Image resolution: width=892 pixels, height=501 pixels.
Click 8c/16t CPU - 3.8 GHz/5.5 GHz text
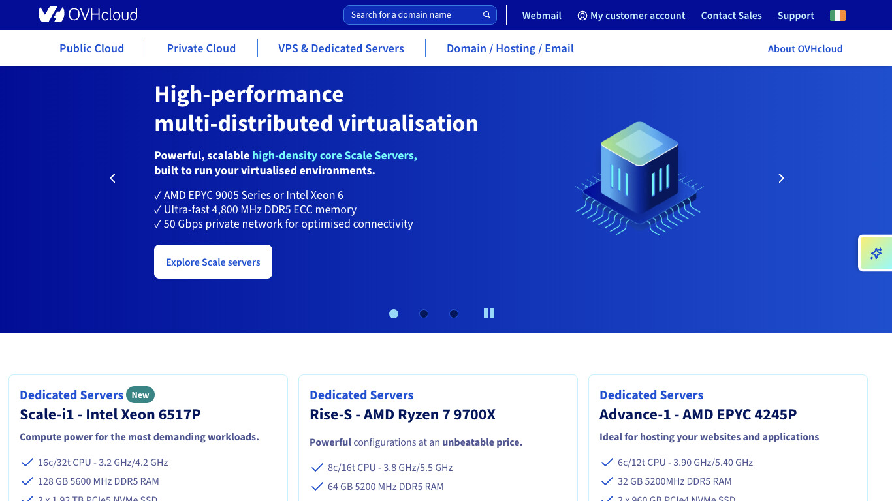click(x=390, y=468)
